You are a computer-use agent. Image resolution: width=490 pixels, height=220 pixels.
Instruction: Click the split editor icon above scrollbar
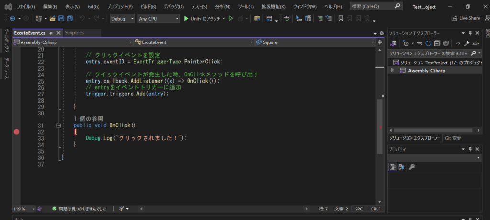380,42
